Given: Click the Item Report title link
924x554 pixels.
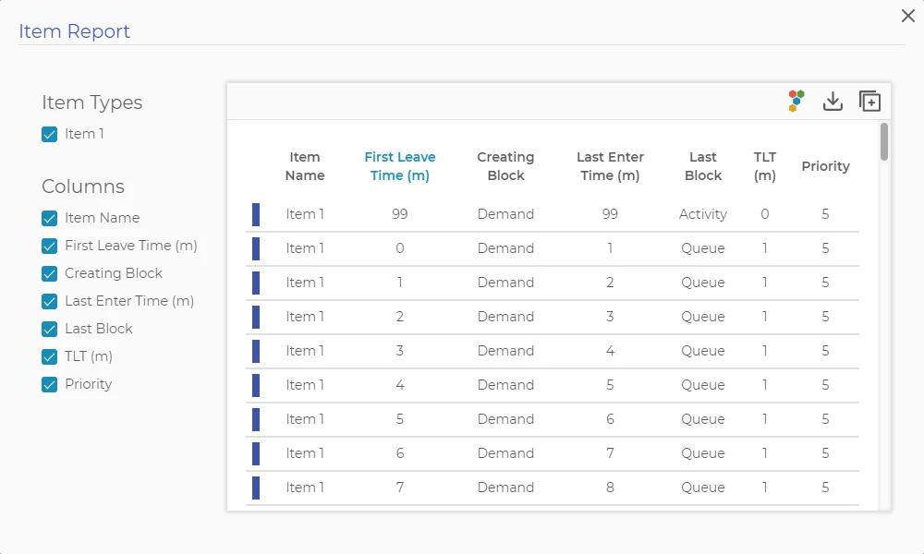Looking at the screenshot, I should click(75, 31).
